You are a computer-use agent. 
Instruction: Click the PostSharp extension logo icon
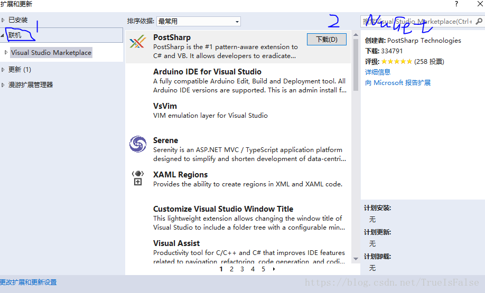(138, 42)
